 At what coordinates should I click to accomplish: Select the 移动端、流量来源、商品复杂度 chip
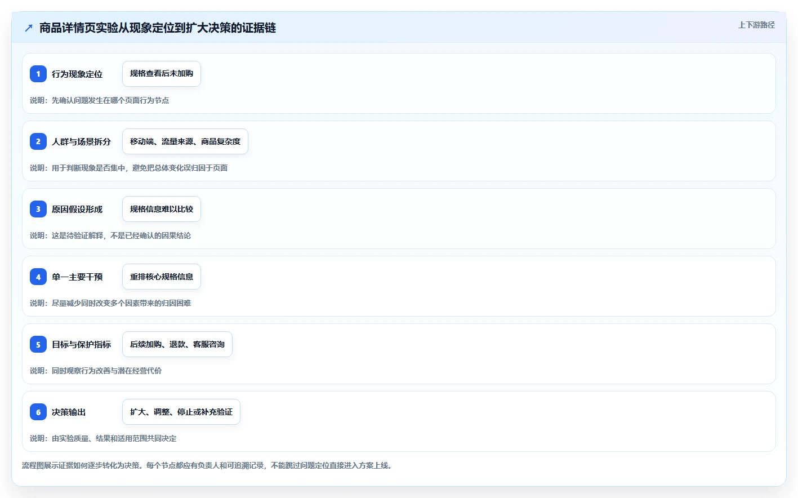[185, 141]
